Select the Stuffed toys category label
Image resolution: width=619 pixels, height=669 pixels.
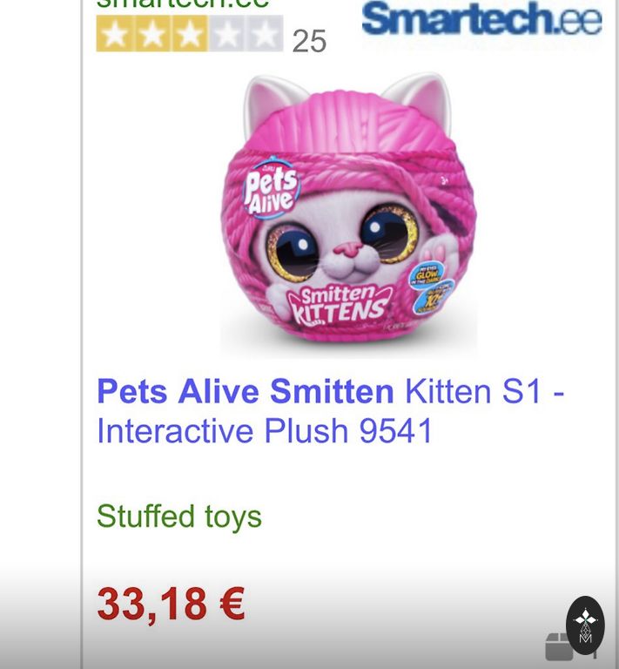coord(178,516)
